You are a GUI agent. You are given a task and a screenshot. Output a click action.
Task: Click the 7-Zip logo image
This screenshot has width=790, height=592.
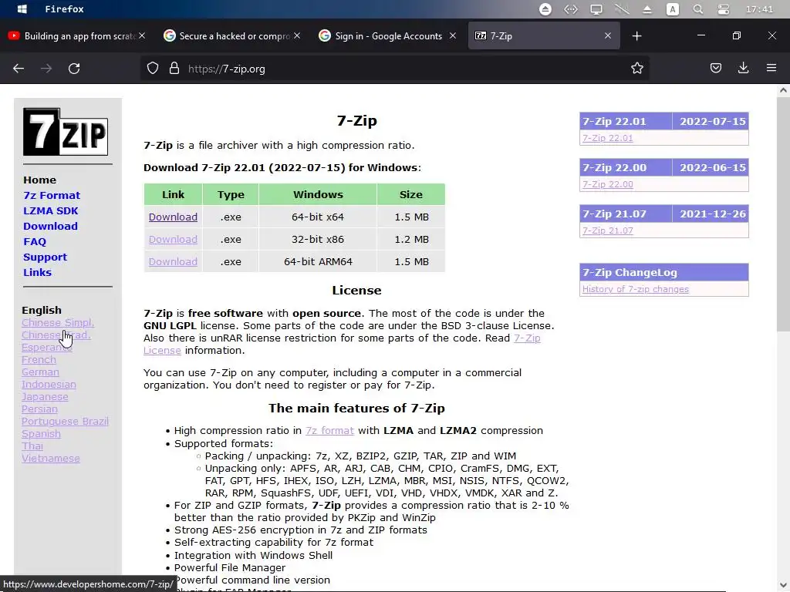pos(66,132)
